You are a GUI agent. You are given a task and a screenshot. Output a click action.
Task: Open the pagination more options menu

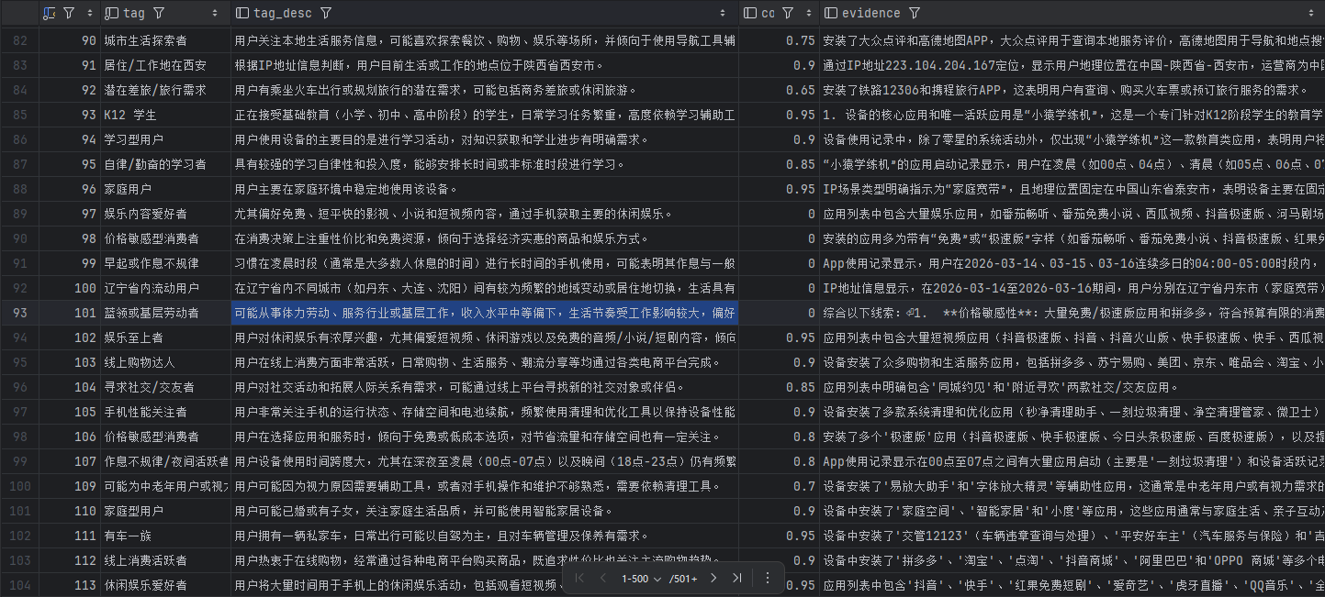[x=768, y=578]
